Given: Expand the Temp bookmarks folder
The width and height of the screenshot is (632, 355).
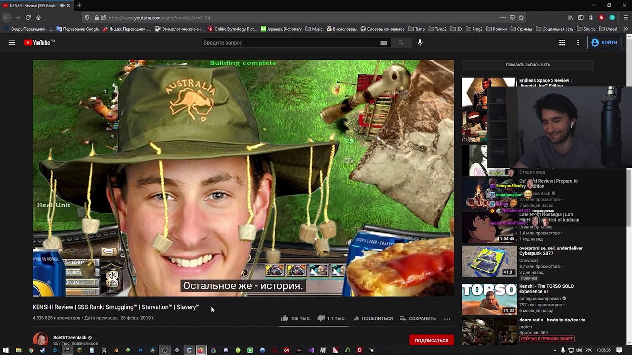Looking at the screenshot, I should 416,29.
